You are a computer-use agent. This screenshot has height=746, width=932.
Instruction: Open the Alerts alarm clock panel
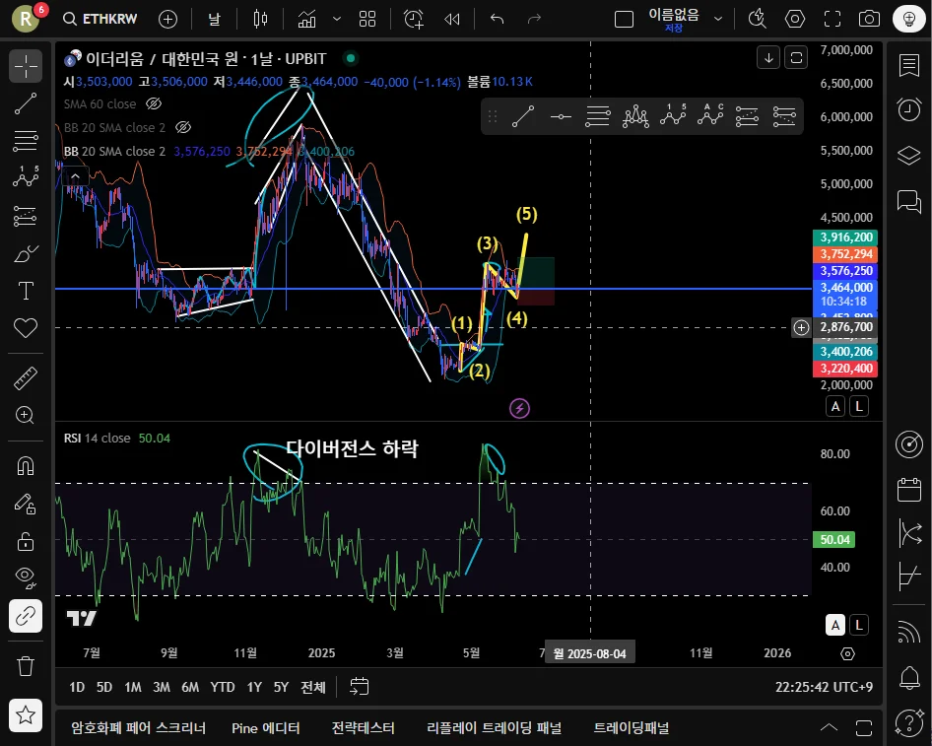[908, 109]
